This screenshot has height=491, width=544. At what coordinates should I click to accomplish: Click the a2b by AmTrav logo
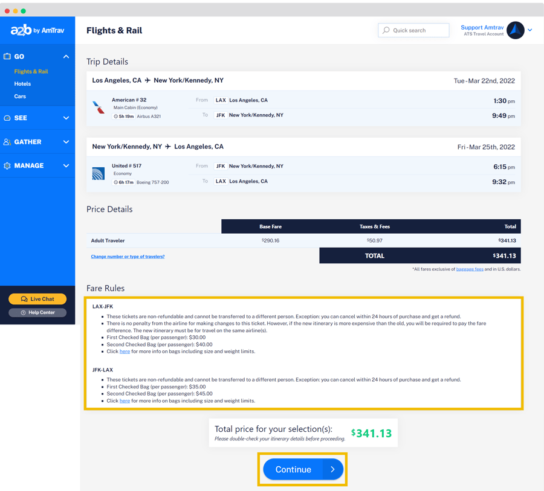coord(37,30)
